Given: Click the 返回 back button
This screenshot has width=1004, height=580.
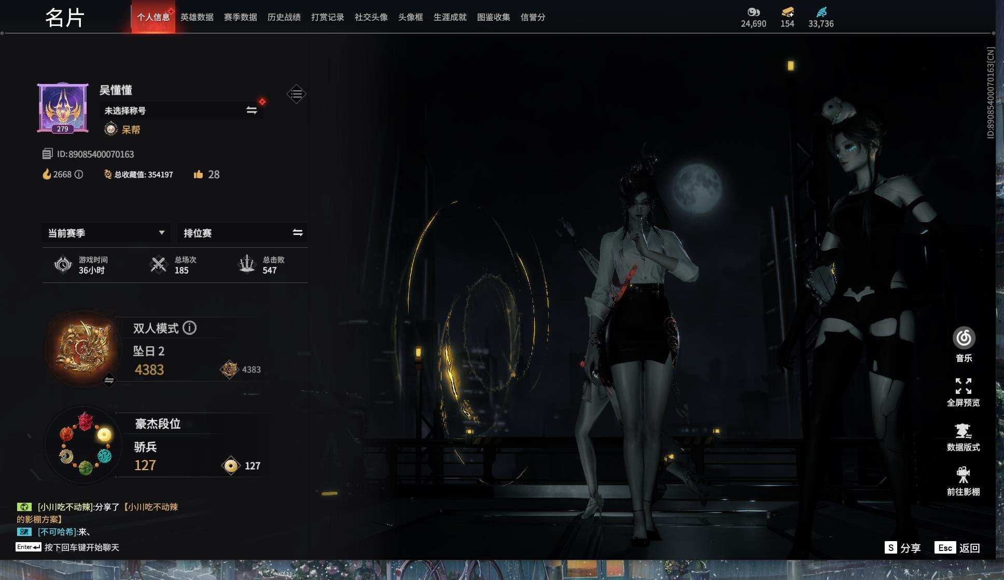Looking at the screenshot, I should click(x=957, y=548).
